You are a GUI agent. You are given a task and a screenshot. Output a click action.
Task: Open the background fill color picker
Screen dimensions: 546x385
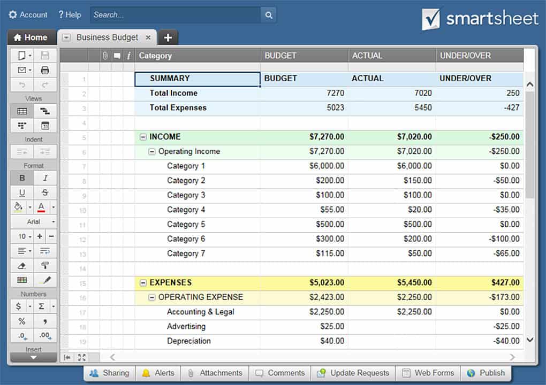coord(19,207)
